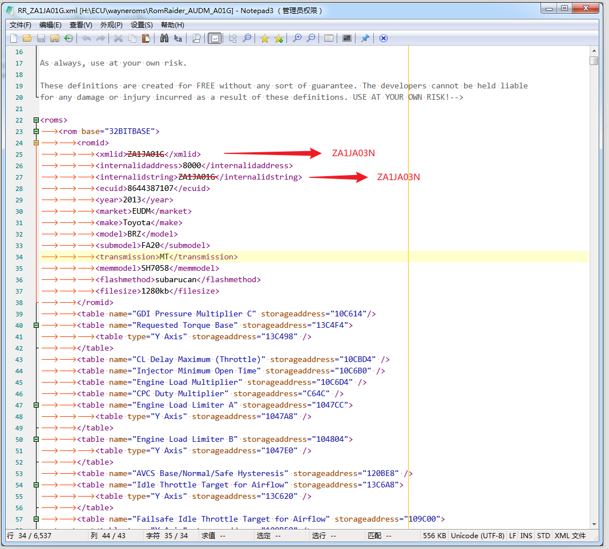Viewport: 609px width, 549px height.
Task: Click the Open file folder icon
Action: pyautogui.click(x=27, y=38)
